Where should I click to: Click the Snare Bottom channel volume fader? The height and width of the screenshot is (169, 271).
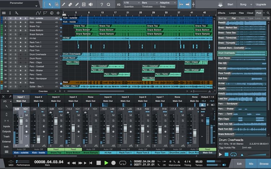pyautogui.click(x=73, y=129)
